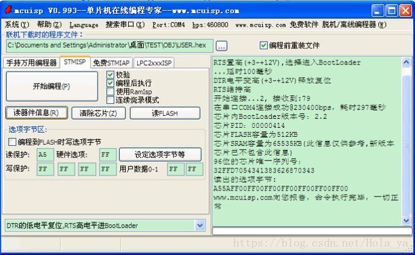Minimize the mcuisp window

(x=378, y=11)
